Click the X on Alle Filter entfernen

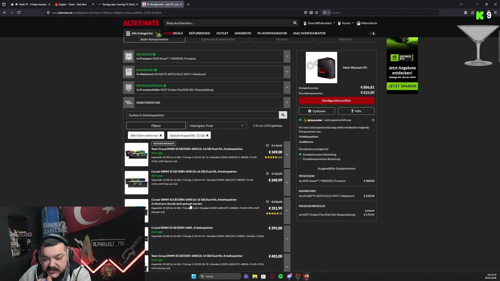pyautogui.click(x=161, y=135)
